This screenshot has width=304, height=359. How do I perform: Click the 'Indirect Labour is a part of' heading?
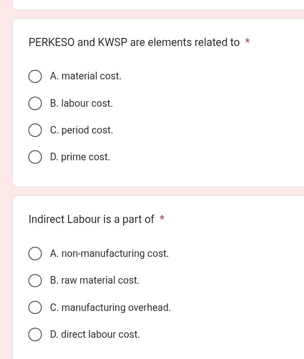click(x=91, y=219)
